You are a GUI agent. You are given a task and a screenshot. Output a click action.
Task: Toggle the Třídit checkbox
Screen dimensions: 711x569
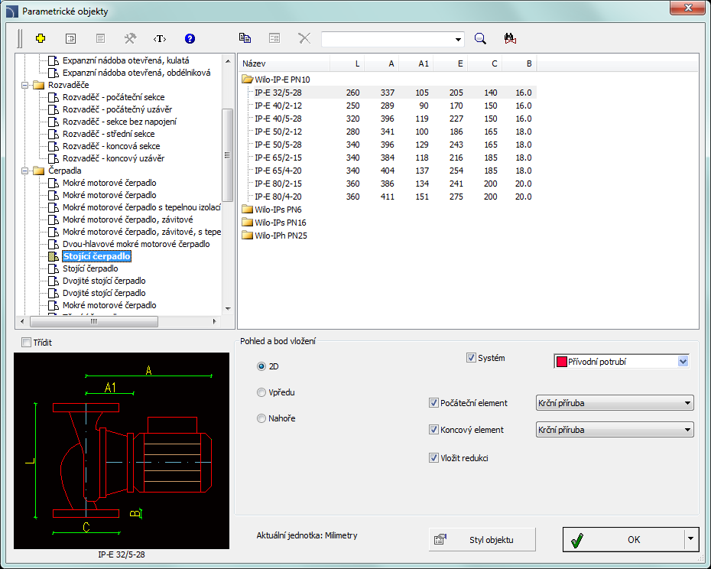pyautogui.click(x=26, y=343)
